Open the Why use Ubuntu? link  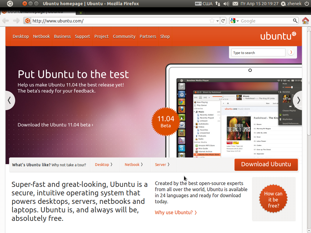[x=176, y=213]
